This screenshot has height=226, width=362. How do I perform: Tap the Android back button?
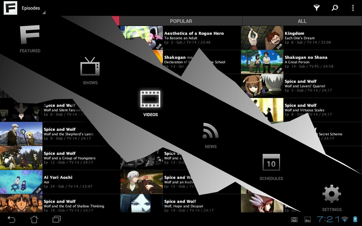point(11,219)
